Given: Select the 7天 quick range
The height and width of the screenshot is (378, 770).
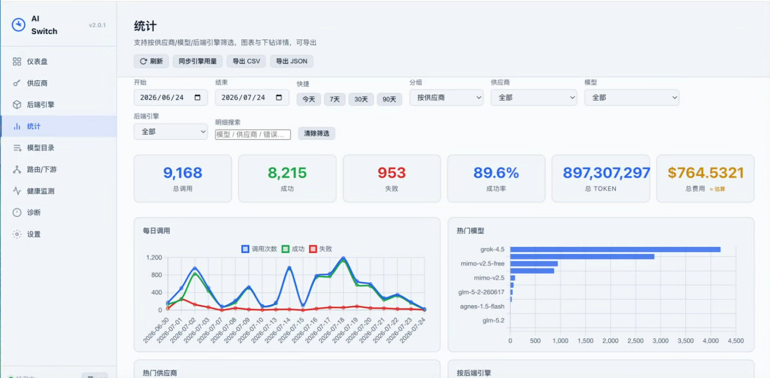Looking at the screenshot, I should [334, 99].
